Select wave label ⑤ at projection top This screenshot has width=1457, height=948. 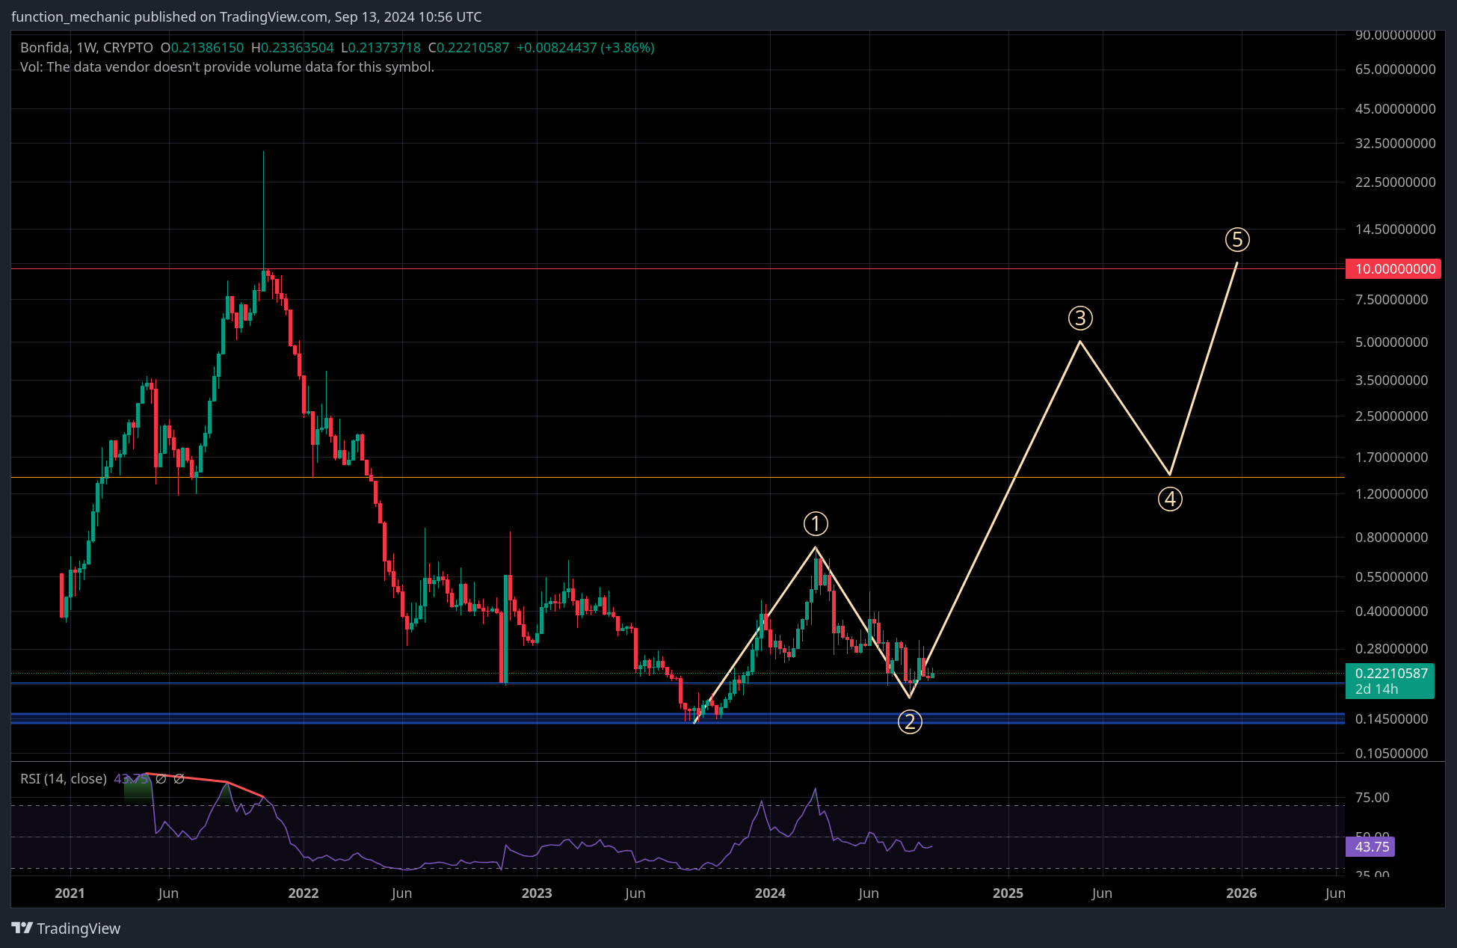tap(1237, 239)
